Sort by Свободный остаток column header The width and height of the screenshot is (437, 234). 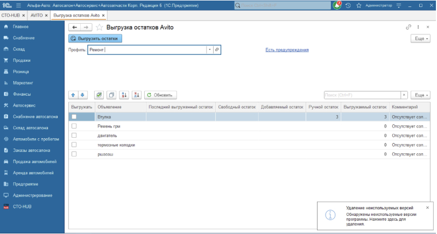click(x=237, y=107)
